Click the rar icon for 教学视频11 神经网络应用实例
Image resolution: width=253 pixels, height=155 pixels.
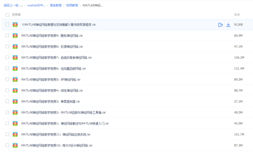15,134
